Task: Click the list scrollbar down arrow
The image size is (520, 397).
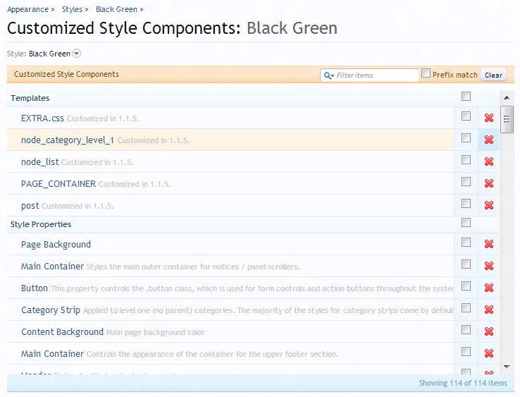Action: click(507, 367)
